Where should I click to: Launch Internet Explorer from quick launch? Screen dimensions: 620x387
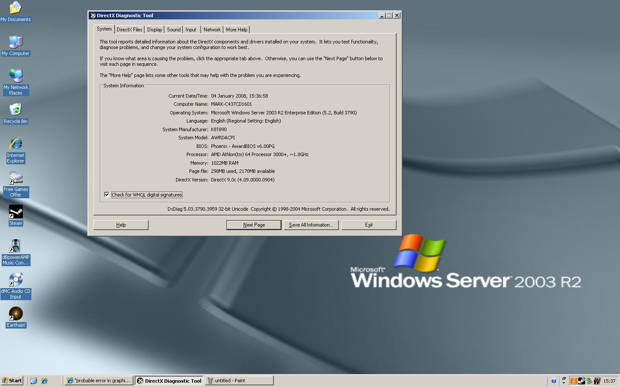pos(44,381)
